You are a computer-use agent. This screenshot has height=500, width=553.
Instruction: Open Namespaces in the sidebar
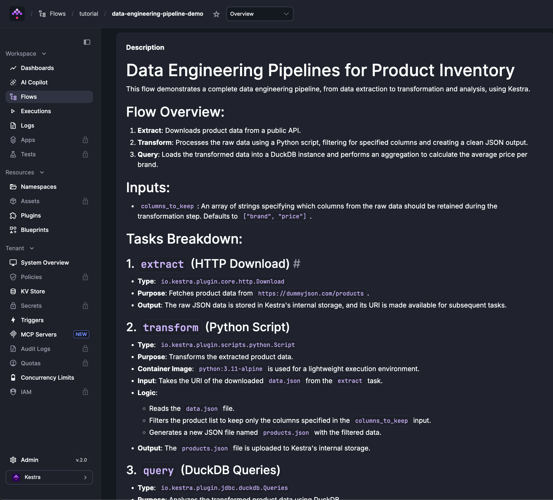(x=49, y=187)
